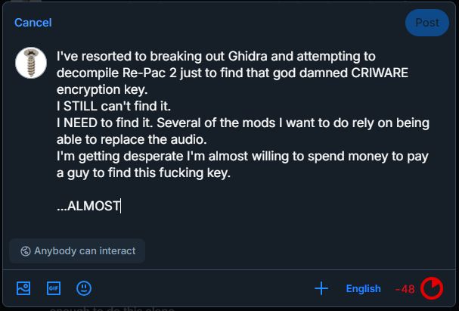Open the GIF selector
The height and width of the screenshot is (311, 459).
pos(54,288)
